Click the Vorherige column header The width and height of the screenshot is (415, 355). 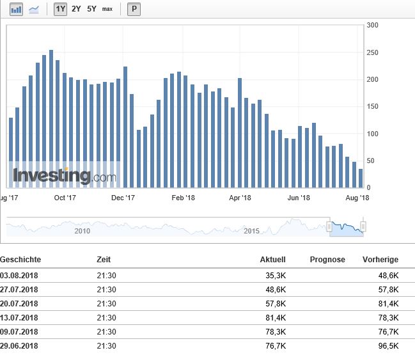coord(380,260)
